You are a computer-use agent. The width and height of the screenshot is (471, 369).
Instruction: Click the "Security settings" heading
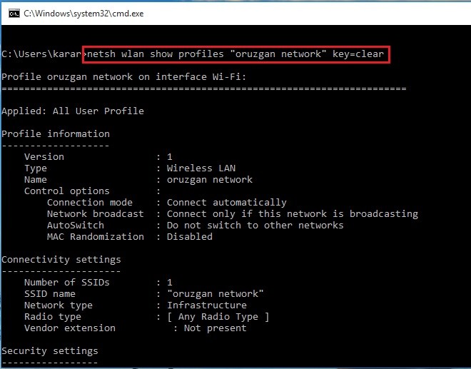[50, 350]
